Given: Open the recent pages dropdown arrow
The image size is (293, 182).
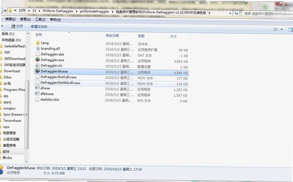Looking at the screenshot, I should (5, 11).
